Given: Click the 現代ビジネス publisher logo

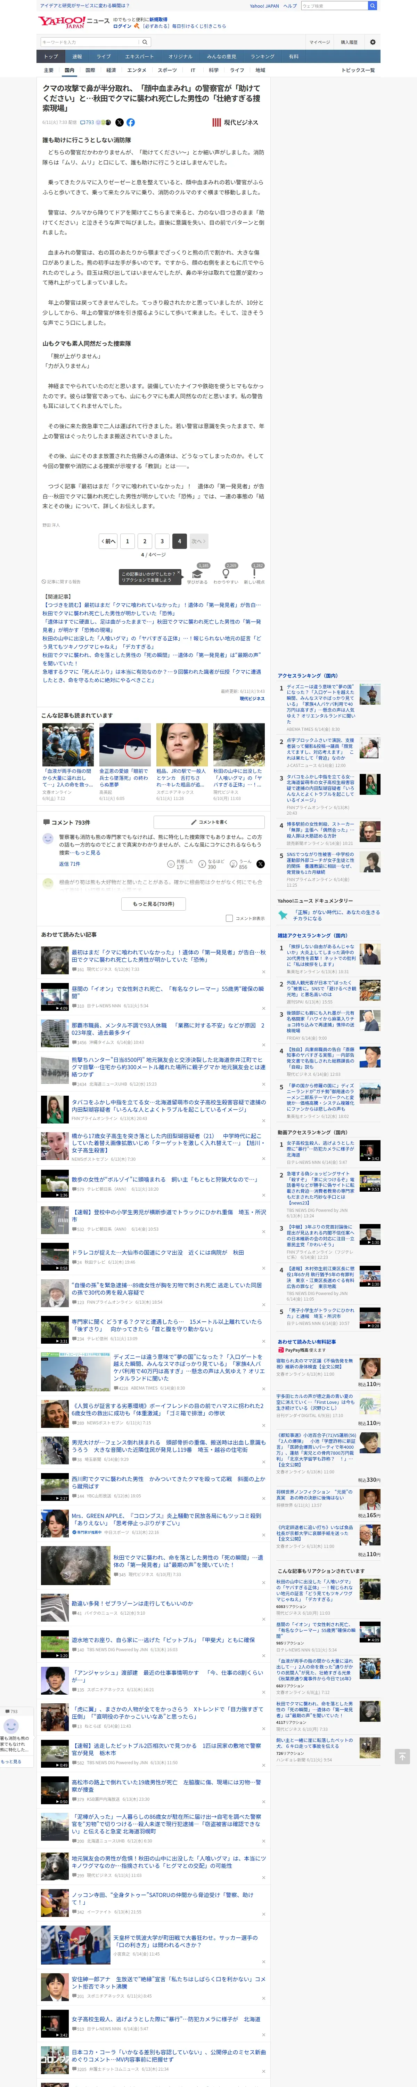Looking at the screenshot, I should point(235,122).
